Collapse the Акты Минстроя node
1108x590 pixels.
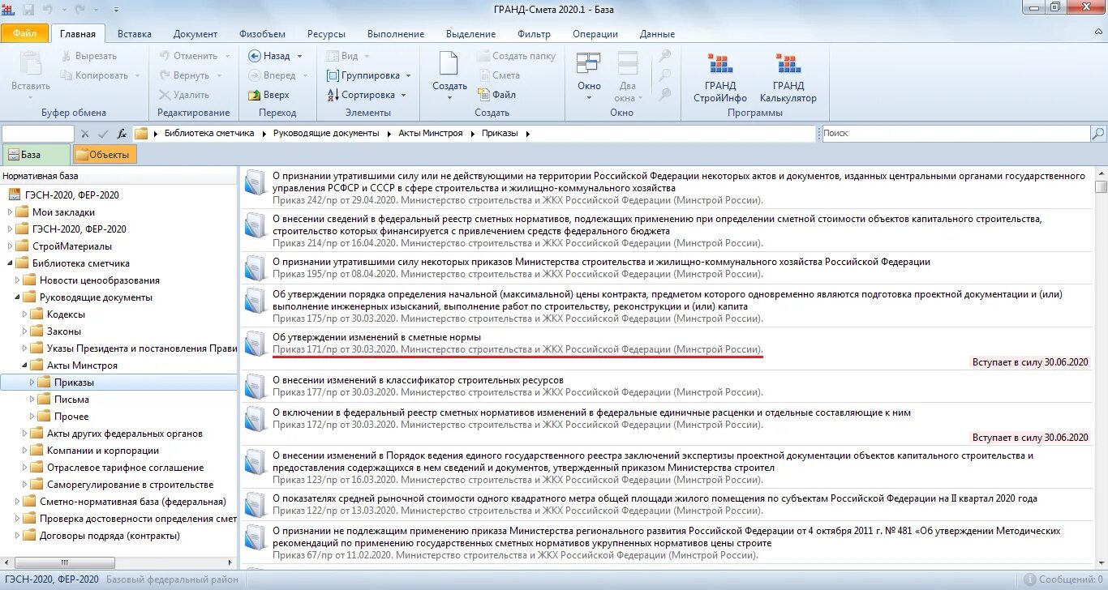[x=25, y=366]
